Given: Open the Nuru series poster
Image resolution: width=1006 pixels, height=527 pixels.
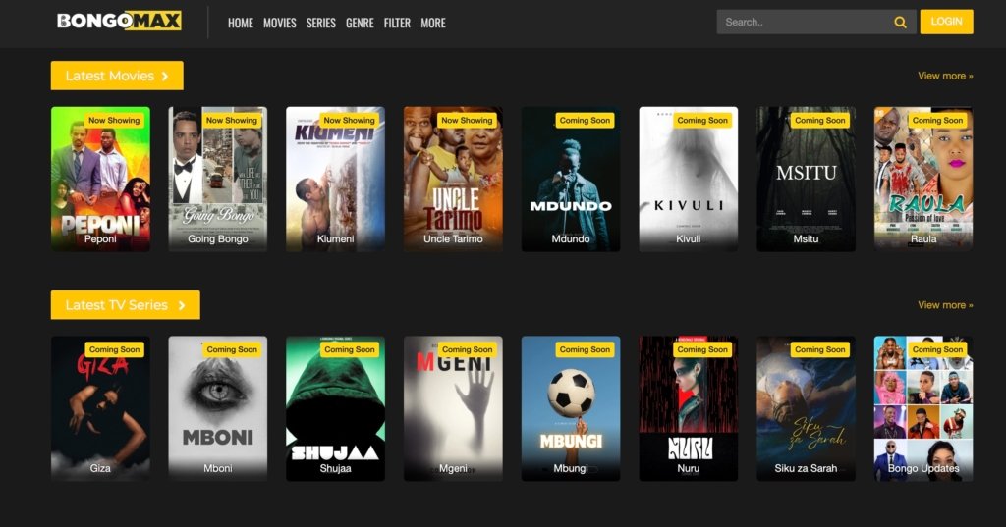Looking at the screenshot, I should (689, 408).
